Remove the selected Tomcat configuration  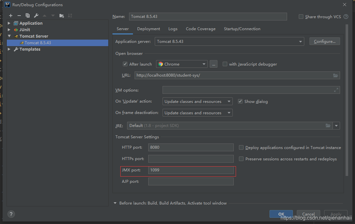point(19,15)
